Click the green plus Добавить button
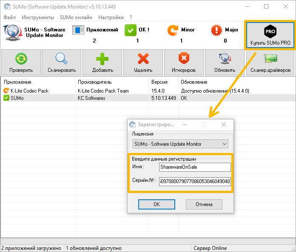 102,62
